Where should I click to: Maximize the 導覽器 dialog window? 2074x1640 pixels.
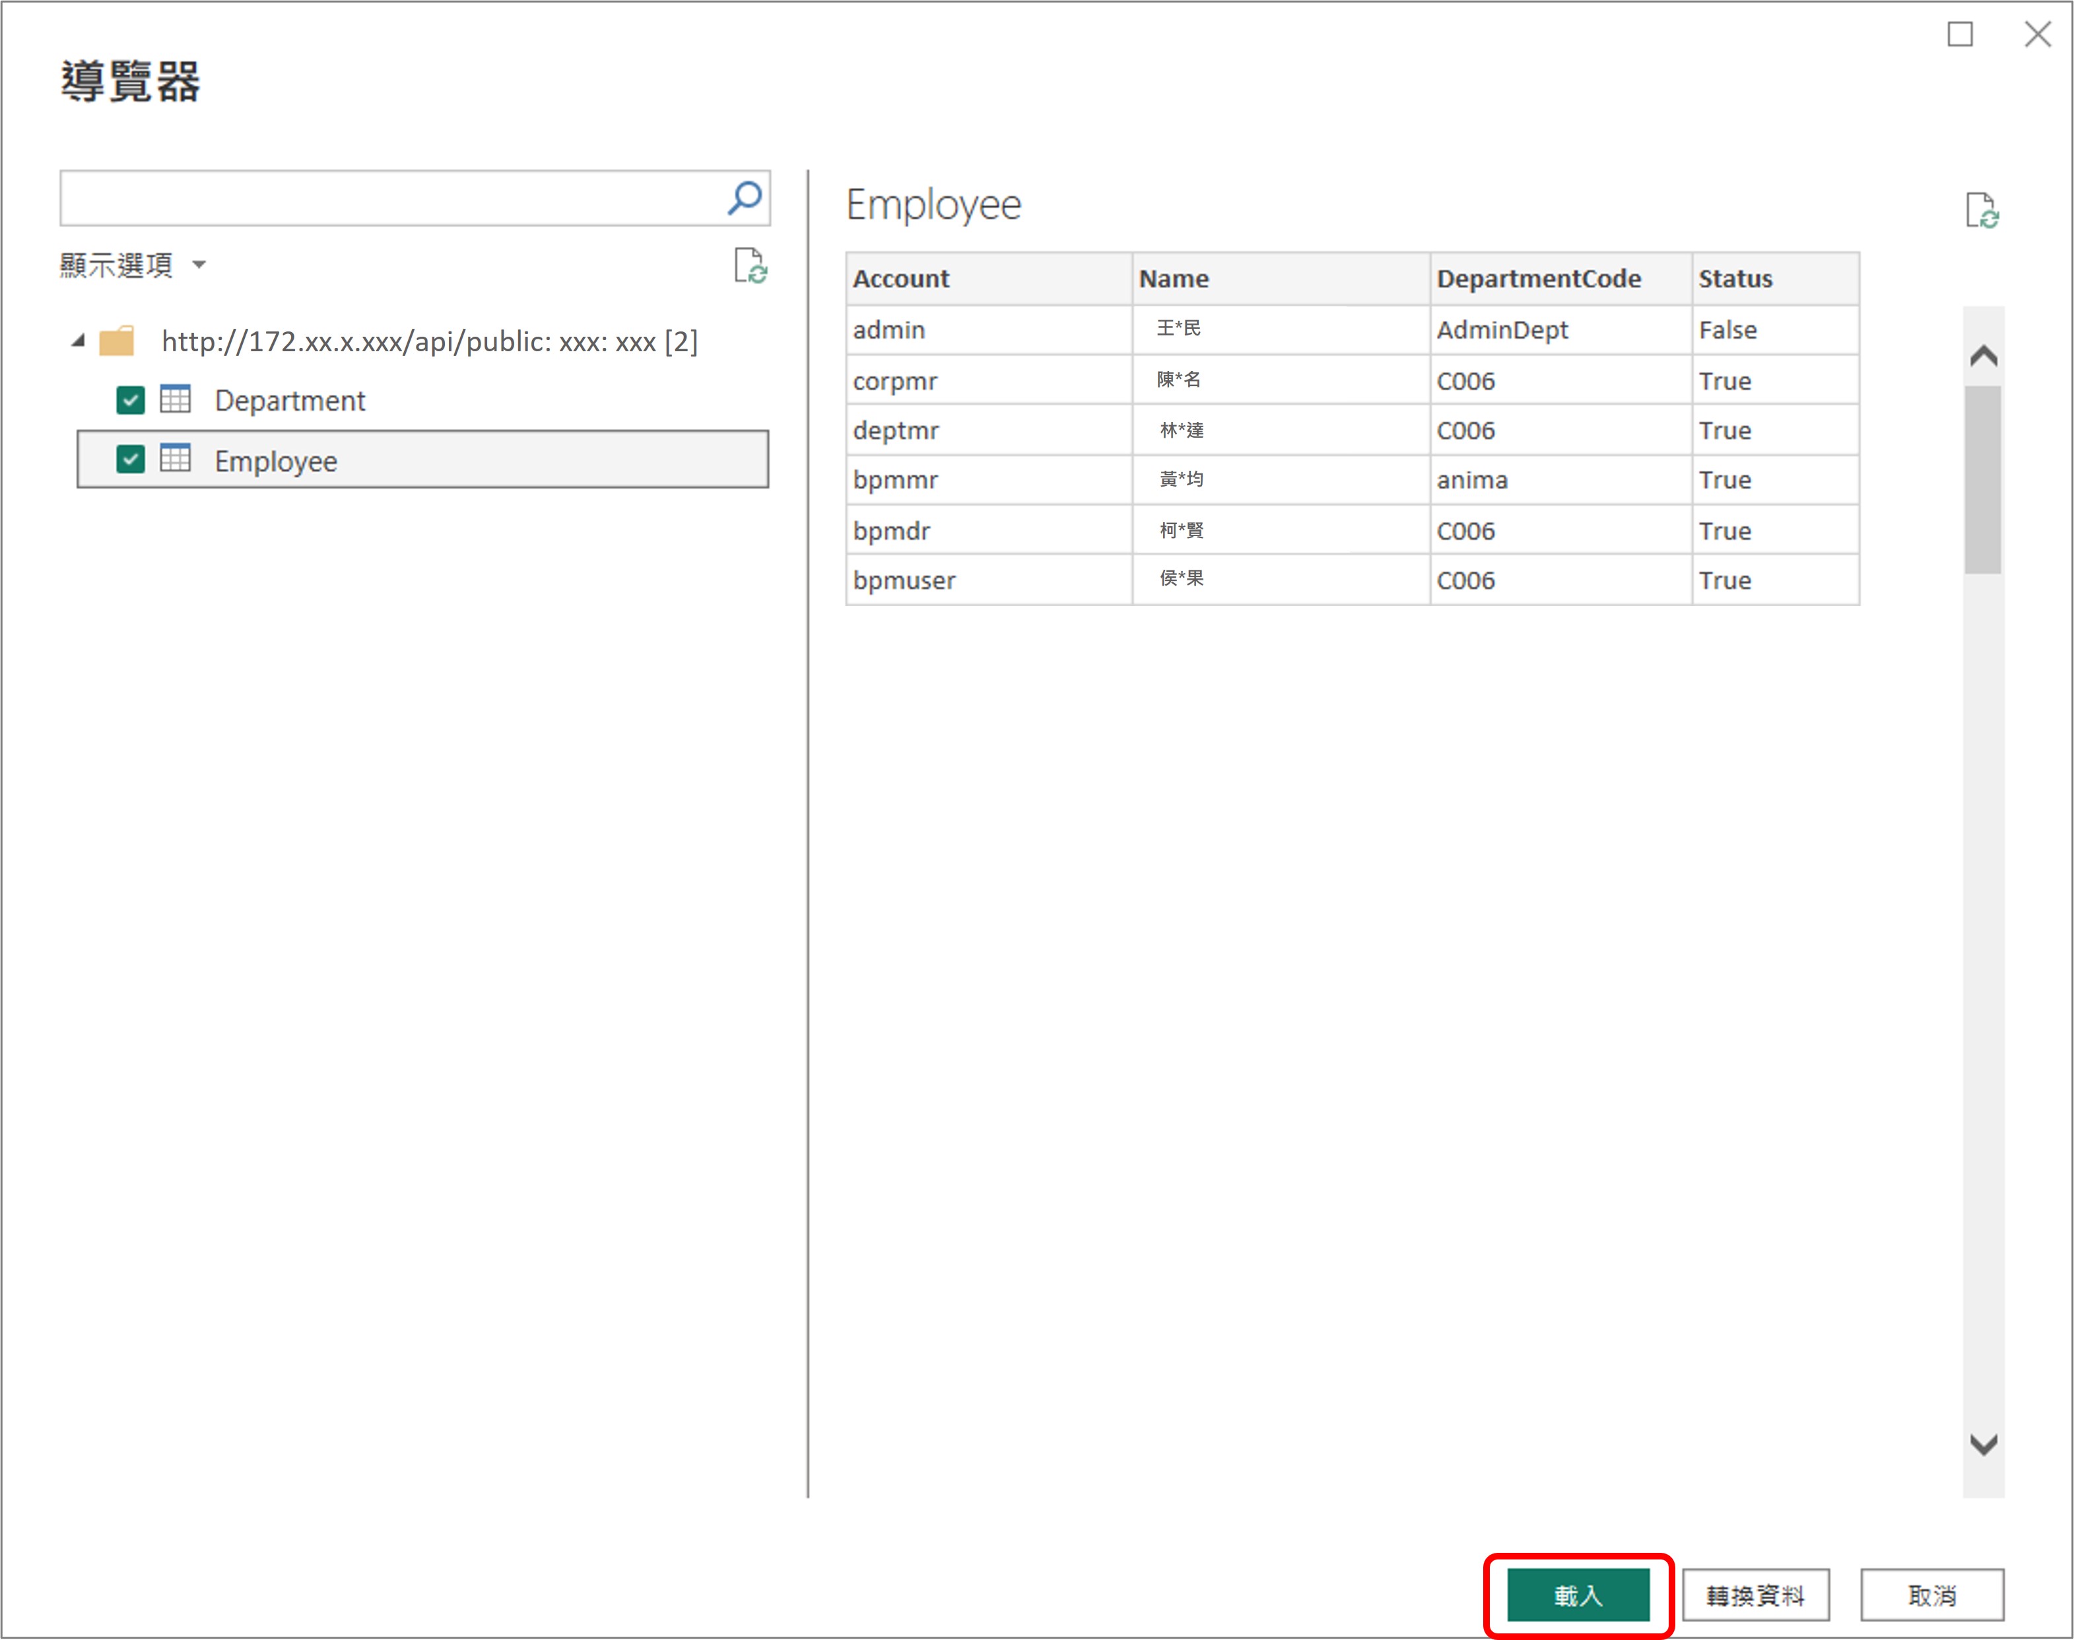(1960, 34)
